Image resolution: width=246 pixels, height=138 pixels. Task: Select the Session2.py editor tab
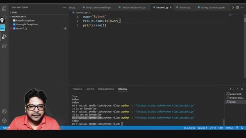coord(162,8)
